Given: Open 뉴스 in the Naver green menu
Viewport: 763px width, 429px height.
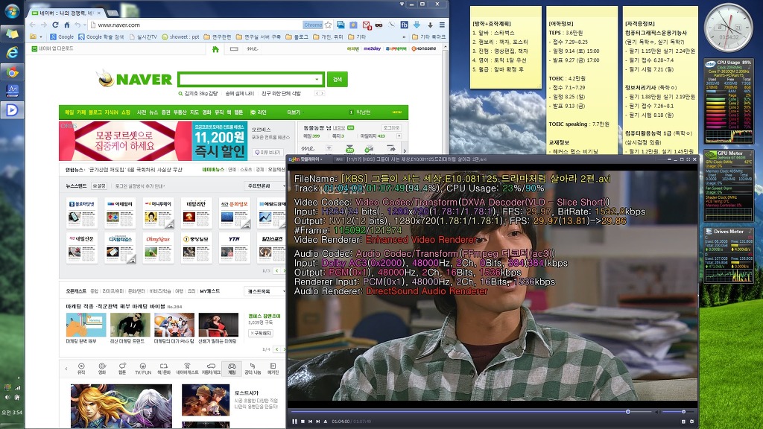Looking at the screenshot, I should click(153, 112).
